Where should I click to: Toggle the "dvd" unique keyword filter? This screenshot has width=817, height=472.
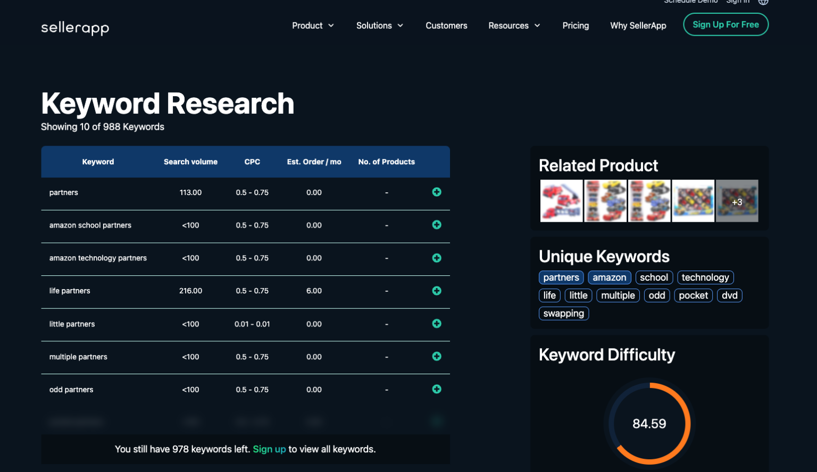(729, 296)
